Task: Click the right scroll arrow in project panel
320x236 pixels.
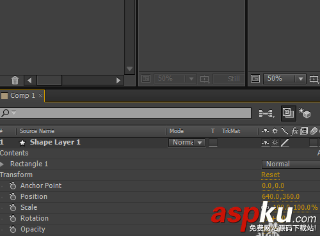Action: coord(118,81)
